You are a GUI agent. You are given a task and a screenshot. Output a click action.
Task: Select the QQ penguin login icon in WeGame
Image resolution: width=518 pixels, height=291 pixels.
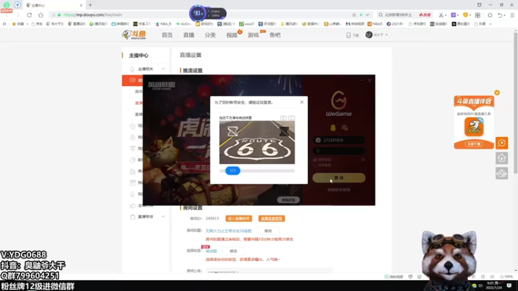[333, 127]
